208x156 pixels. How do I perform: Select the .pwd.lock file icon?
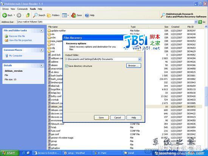click(49, 55)
